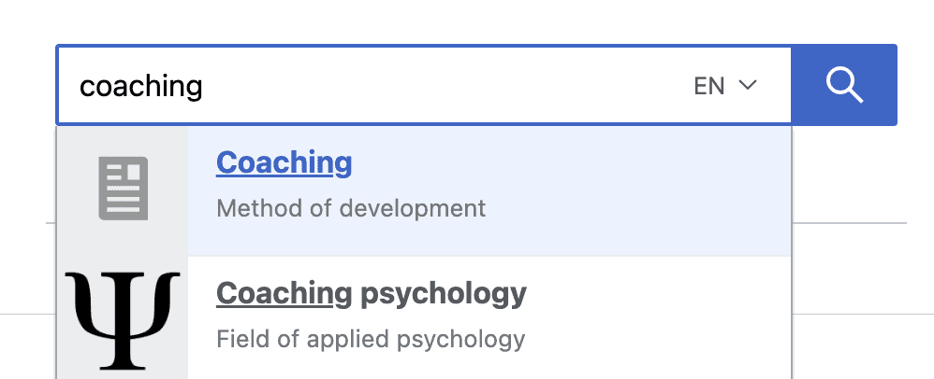Open the "Coaching" suggestion title link
Viewport: 934px width, 379px height.
[x=284, y=162]
